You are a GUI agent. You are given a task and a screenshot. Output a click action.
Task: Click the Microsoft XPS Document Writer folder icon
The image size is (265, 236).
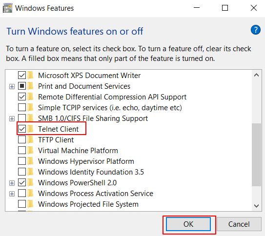tap(31, 75)
